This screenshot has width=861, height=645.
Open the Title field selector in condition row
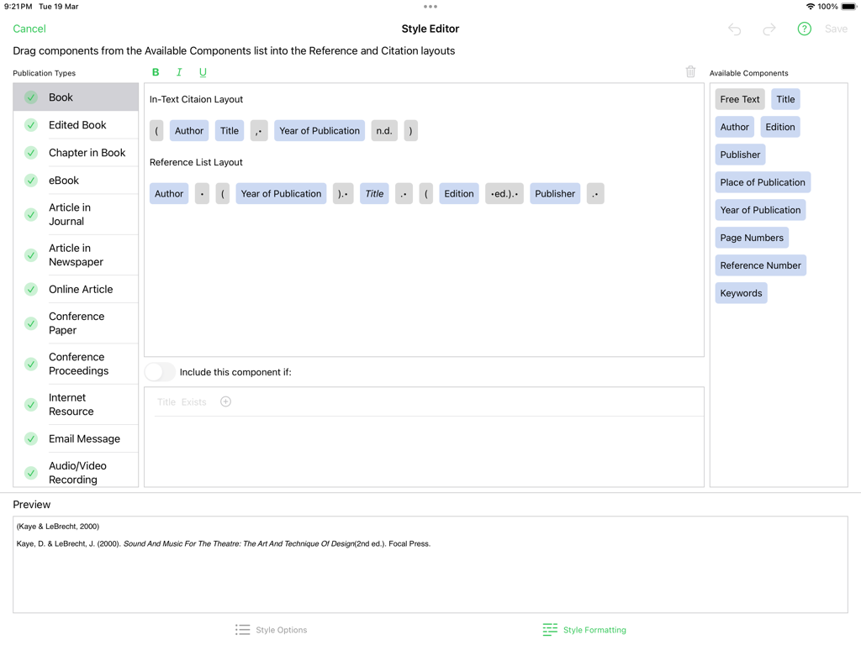coord(166,401)
